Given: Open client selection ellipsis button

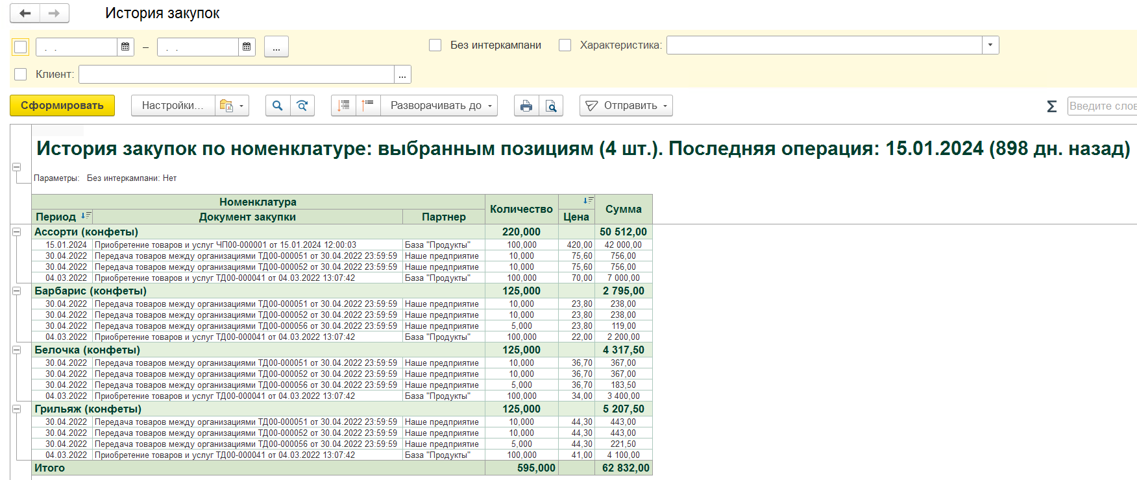Looking at the screenshot, I should click(x=402, y=75).
